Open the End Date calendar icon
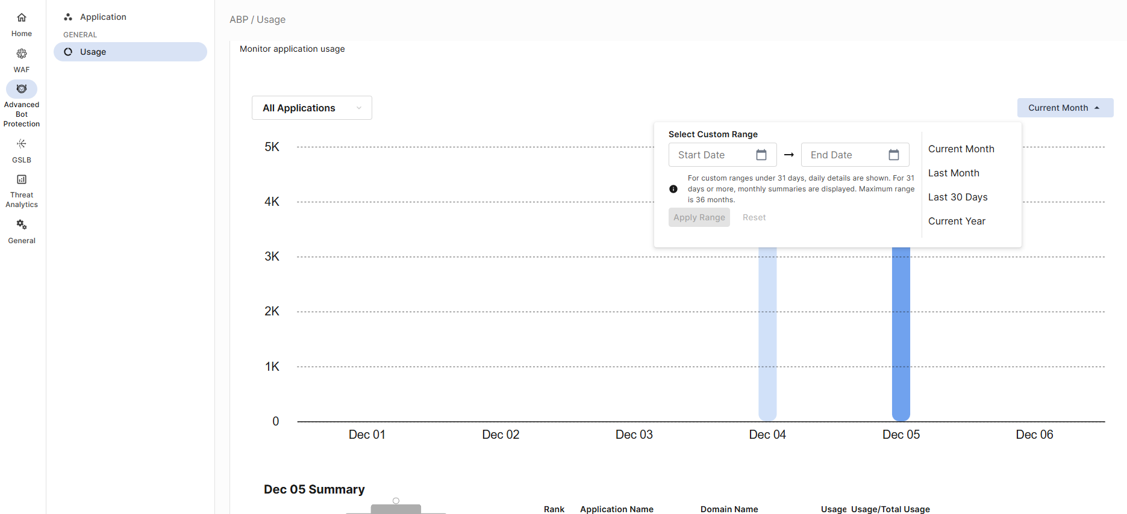 click(894, 155)
